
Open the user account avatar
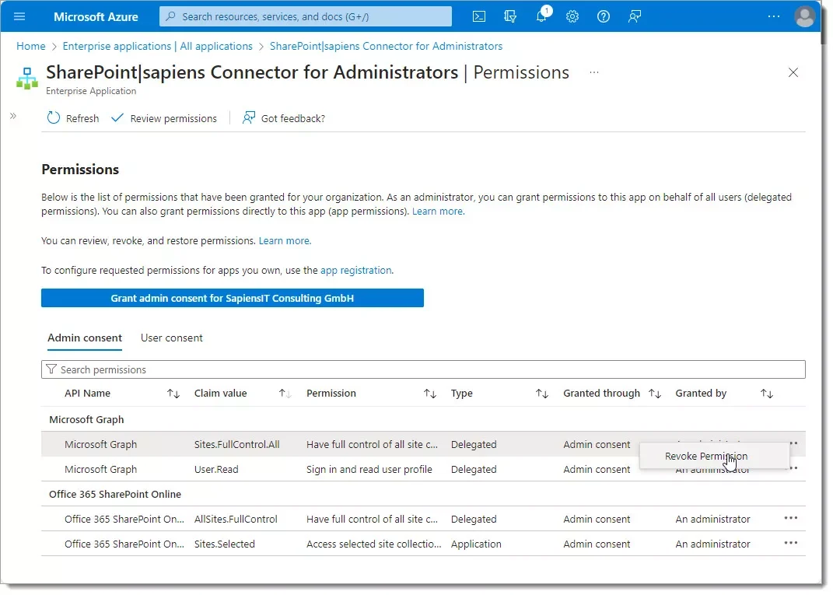pos(804,16)
